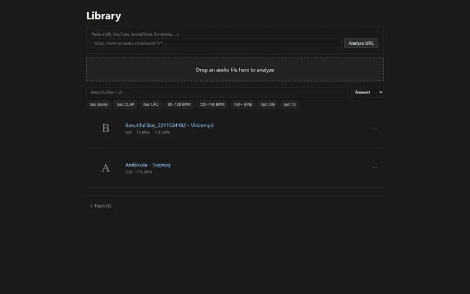Toggle the has stems filter chip
The height and width of the screenshot is (294, 470).
coord(99,105)
